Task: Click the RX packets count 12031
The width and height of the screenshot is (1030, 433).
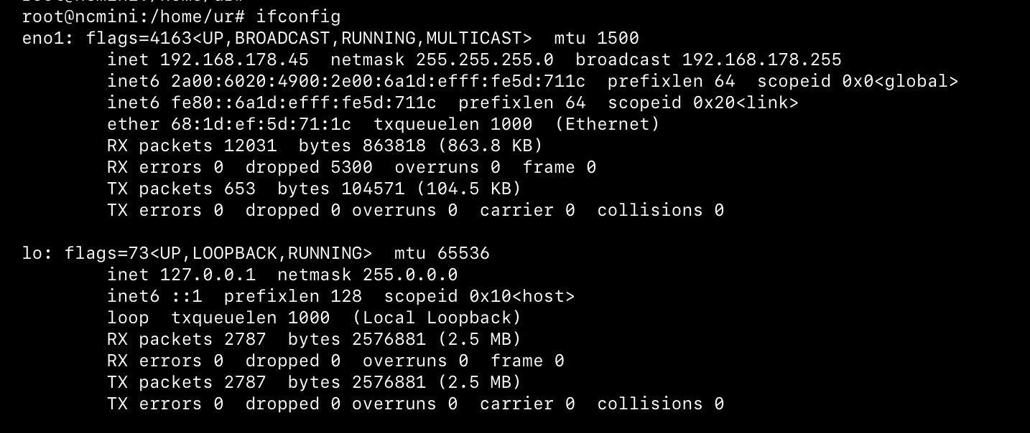Action: point(250,146)
